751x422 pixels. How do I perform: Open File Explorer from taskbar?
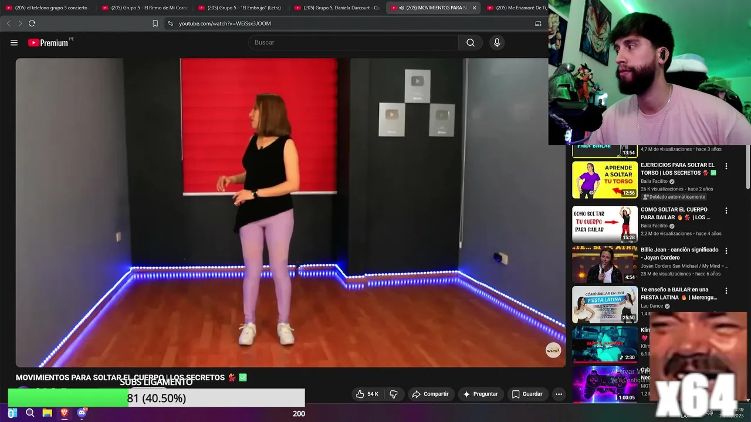point(48,413)
